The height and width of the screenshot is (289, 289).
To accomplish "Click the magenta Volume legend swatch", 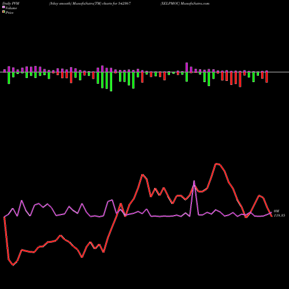I will click(x=3, y=8).
